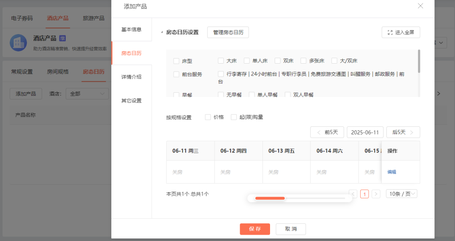This screenshot has height=241, width=455.
Task: Enable 起(限)购量 checkbox
Action: click(233, 117)
